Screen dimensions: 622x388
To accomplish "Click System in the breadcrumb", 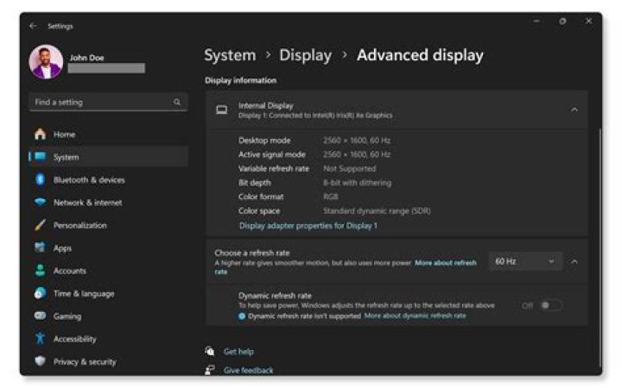I will (230, 55).
